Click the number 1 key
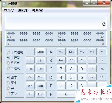 [x=61, y=86]
